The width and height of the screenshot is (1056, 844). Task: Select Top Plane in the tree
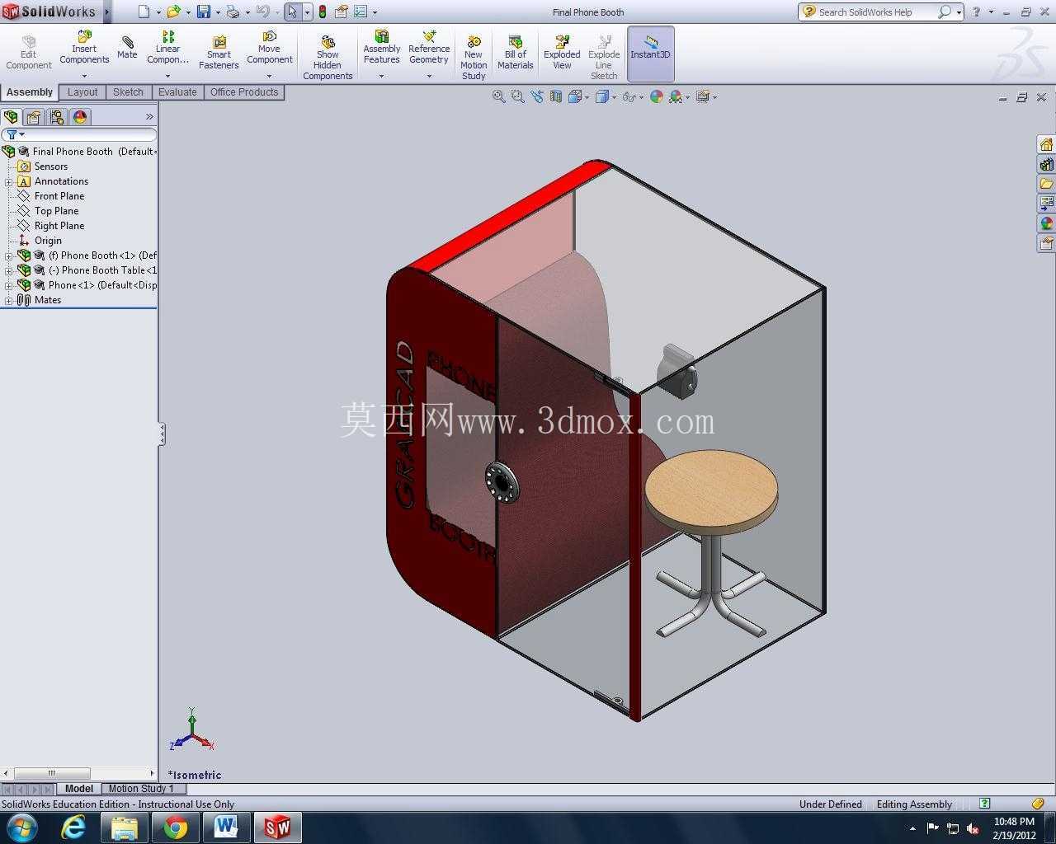pos(56,211)
